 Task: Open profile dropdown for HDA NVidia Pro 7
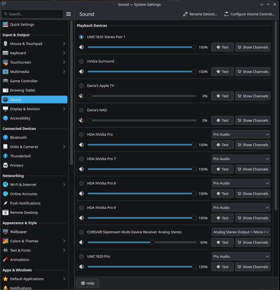click(x=241, y=159)
